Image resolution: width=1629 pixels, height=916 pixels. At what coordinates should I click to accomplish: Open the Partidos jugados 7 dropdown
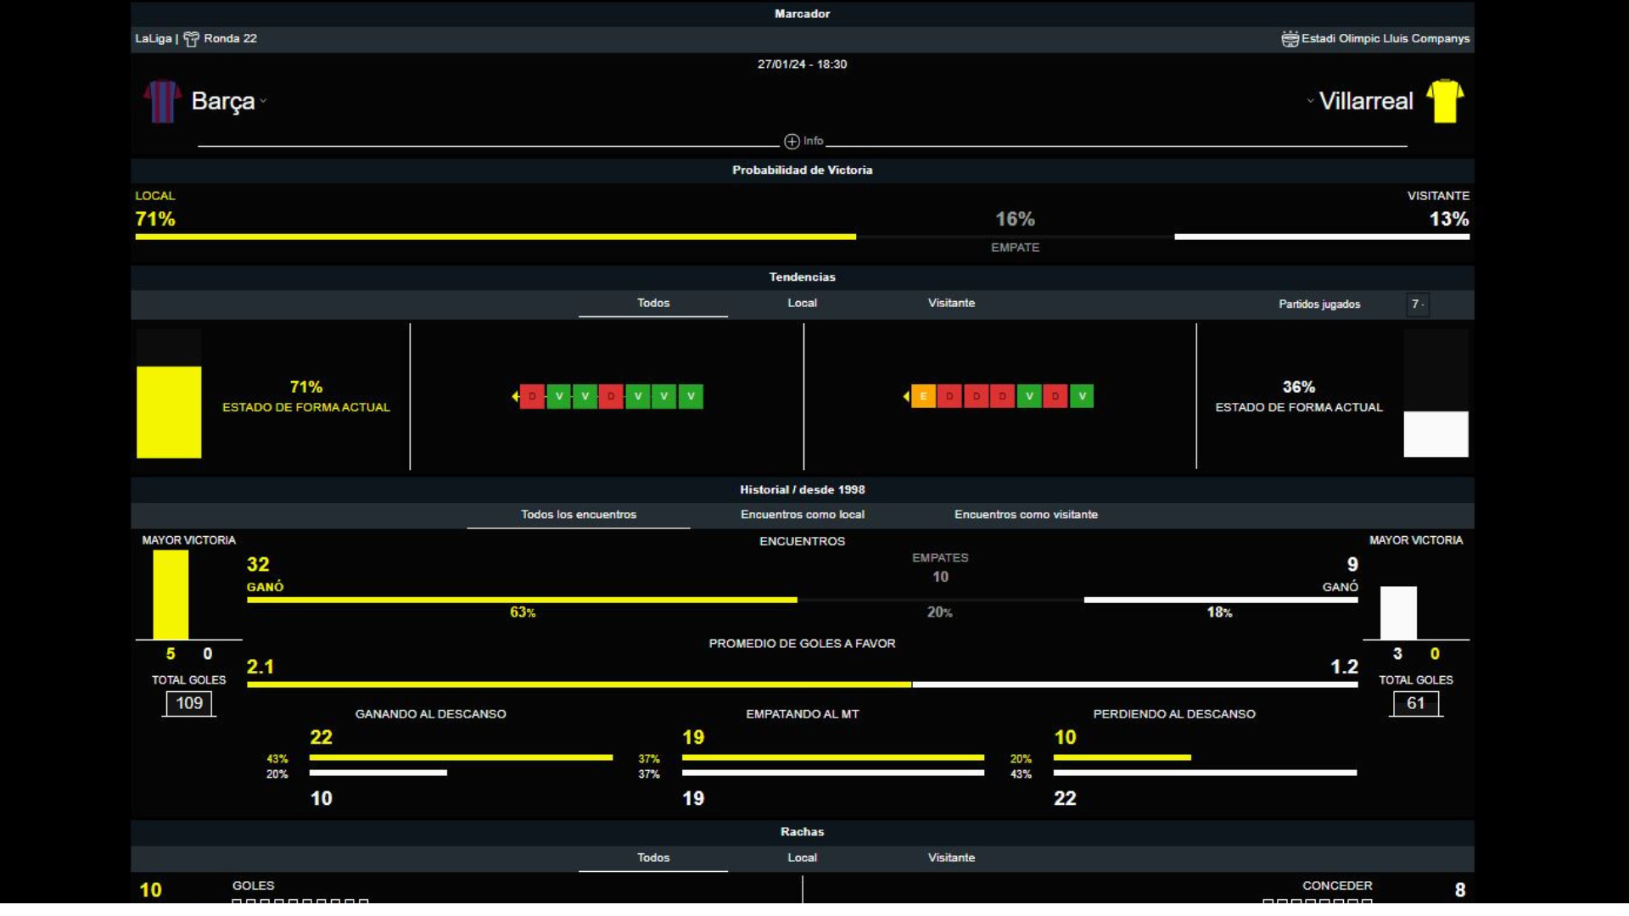(x=1417, y=304)
